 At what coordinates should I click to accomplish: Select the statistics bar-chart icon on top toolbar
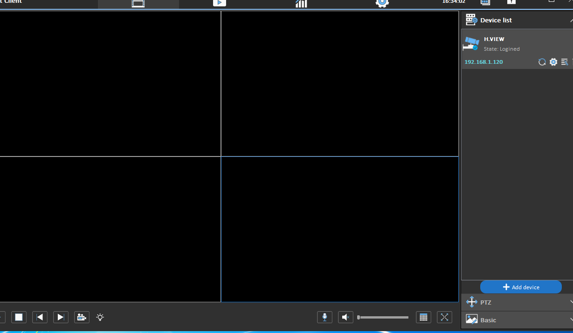301,3
